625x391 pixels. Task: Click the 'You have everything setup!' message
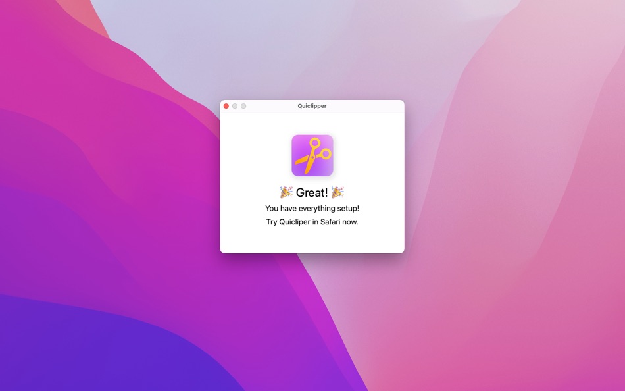coord(311,208)
